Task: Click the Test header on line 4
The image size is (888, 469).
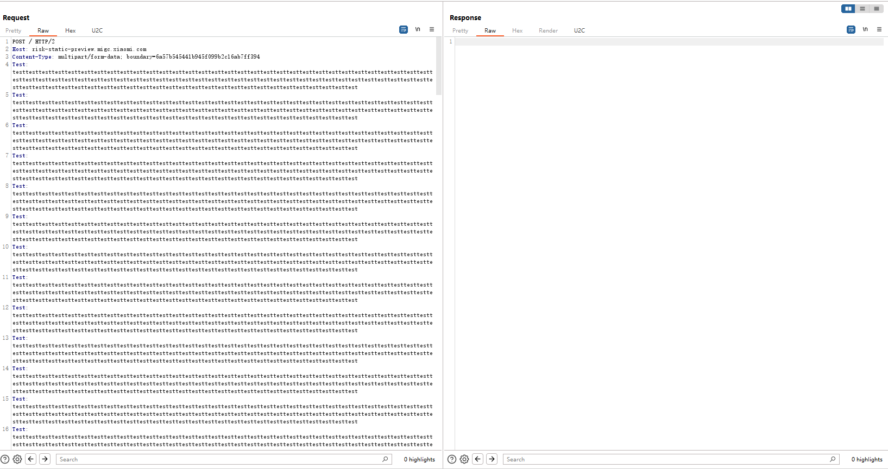Action: point(20,64)
